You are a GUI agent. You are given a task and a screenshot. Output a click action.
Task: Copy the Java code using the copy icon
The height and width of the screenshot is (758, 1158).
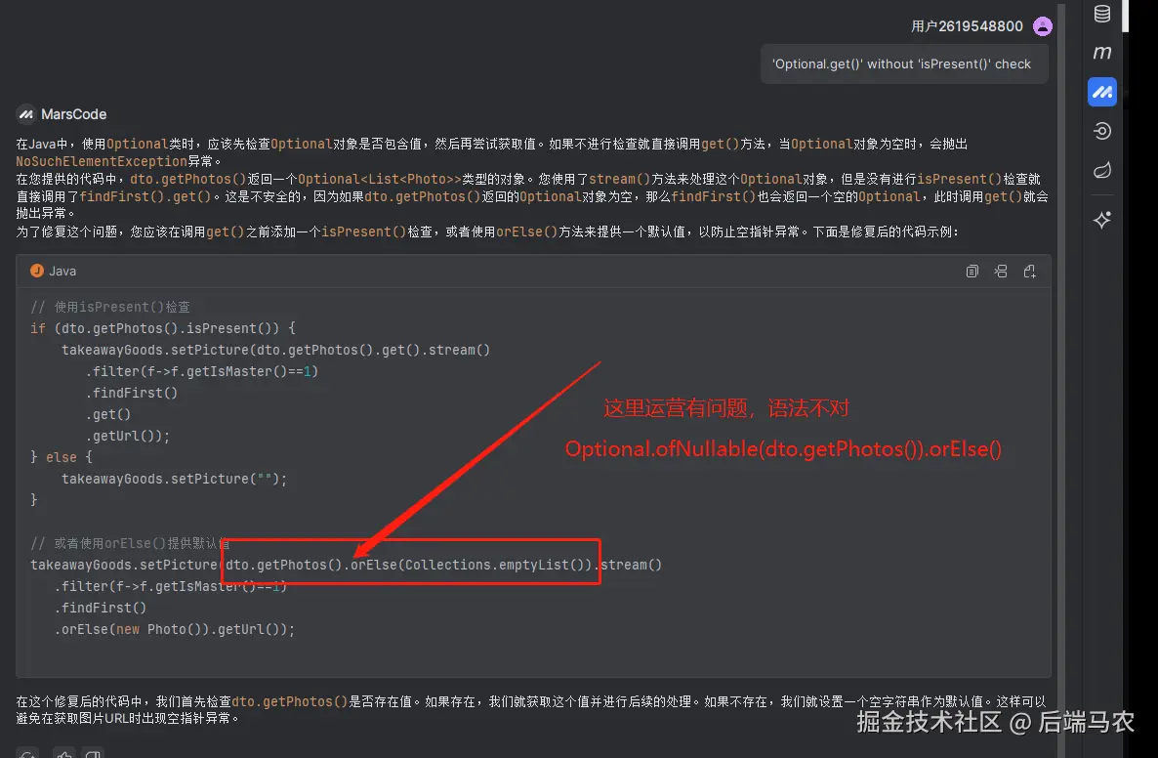coord(972,271)
